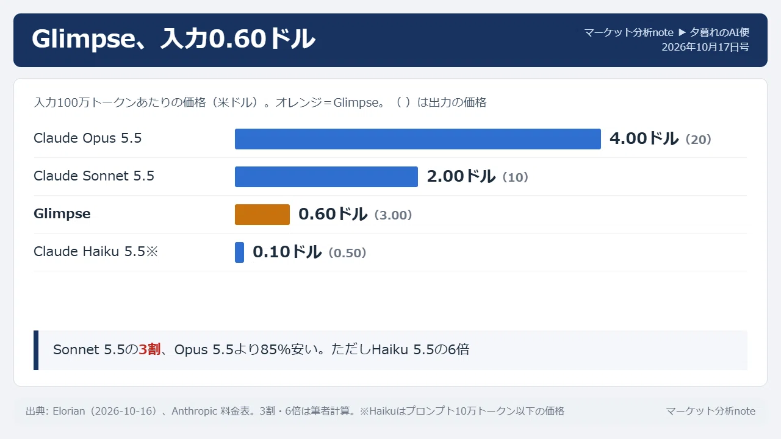781x439 pixels.
Task: Click the subtitle starting "入力100万トークンあたりの価格"
Action: [x=260, y=102]
